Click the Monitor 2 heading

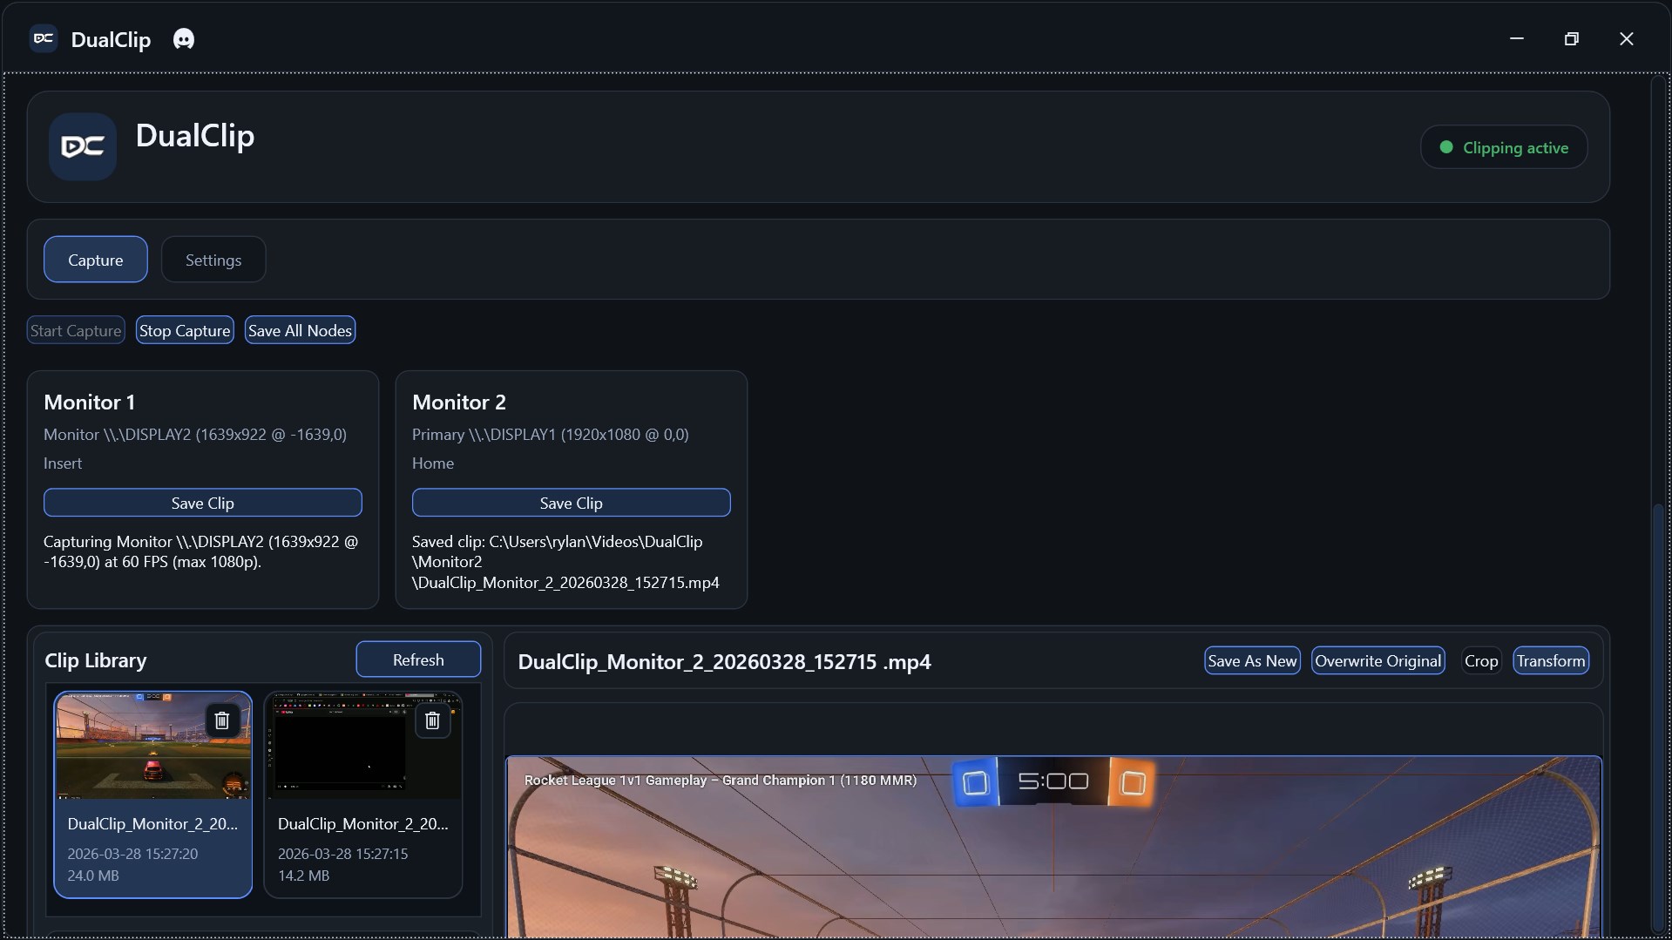point(459,402)
